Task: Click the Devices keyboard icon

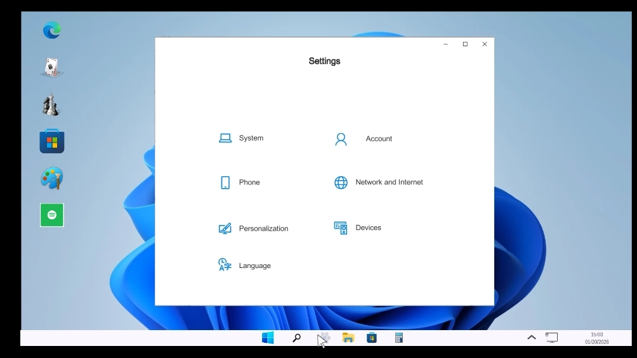Action: click(x=341, y=228)
